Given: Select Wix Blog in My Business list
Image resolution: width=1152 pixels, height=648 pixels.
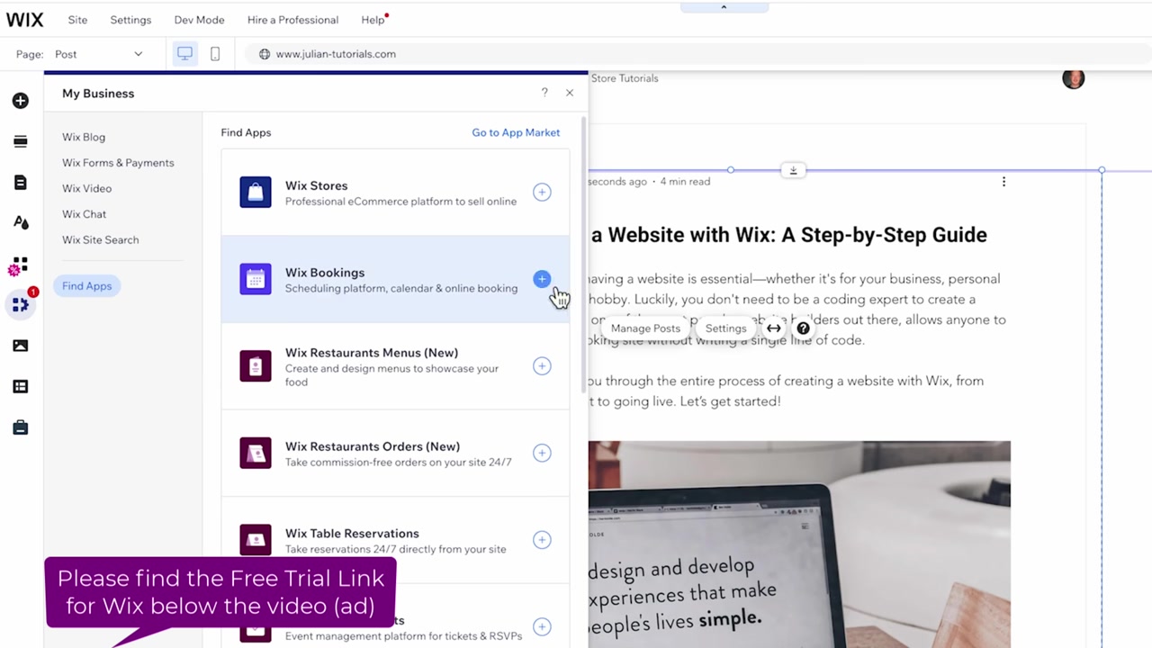Looking at the screenshot, I should [84, 137].
